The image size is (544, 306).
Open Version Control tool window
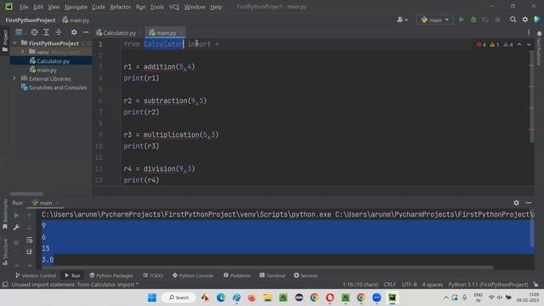pyautogui.click(x=36, y=275)
